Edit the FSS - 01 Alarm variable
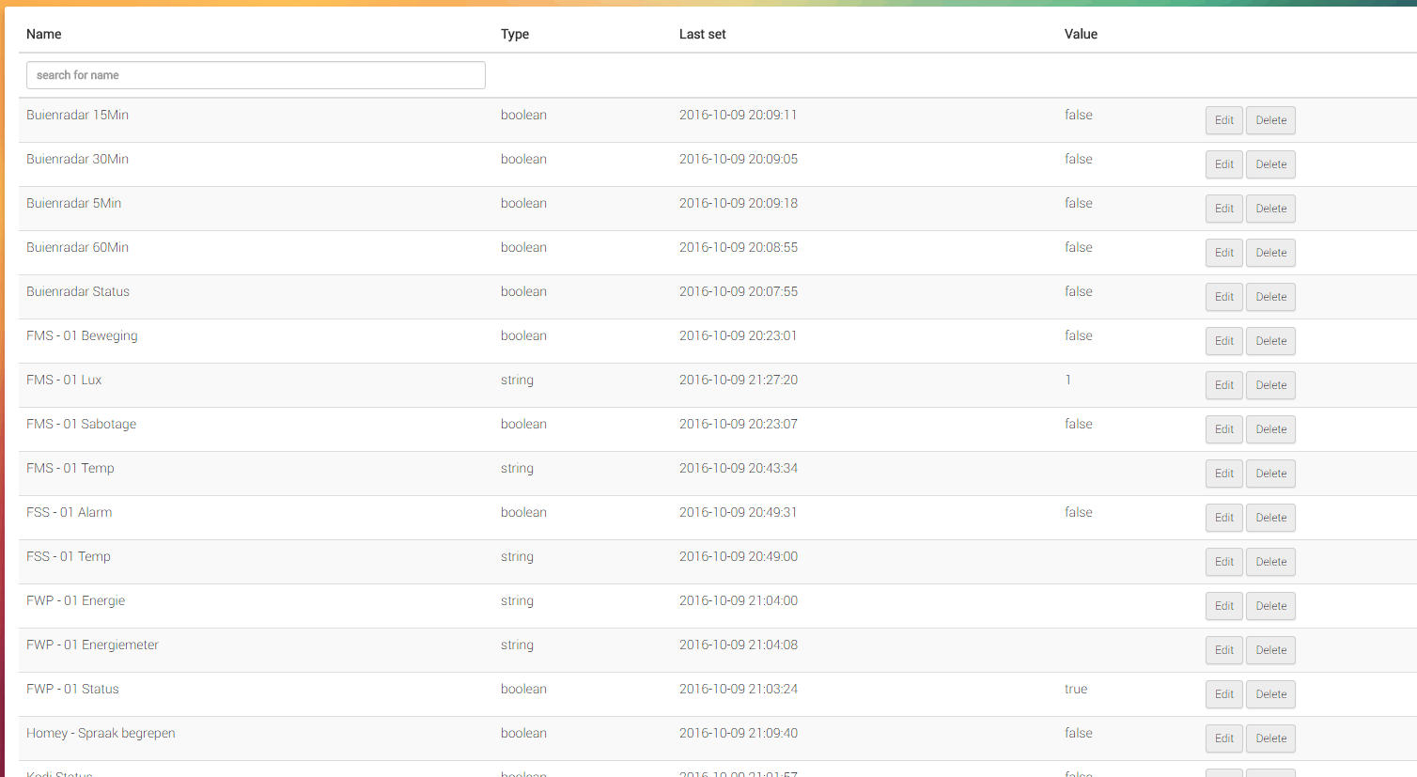The height and width of the screenshot is (777, 1417). pyautogui.click(x=1224, y=518)
